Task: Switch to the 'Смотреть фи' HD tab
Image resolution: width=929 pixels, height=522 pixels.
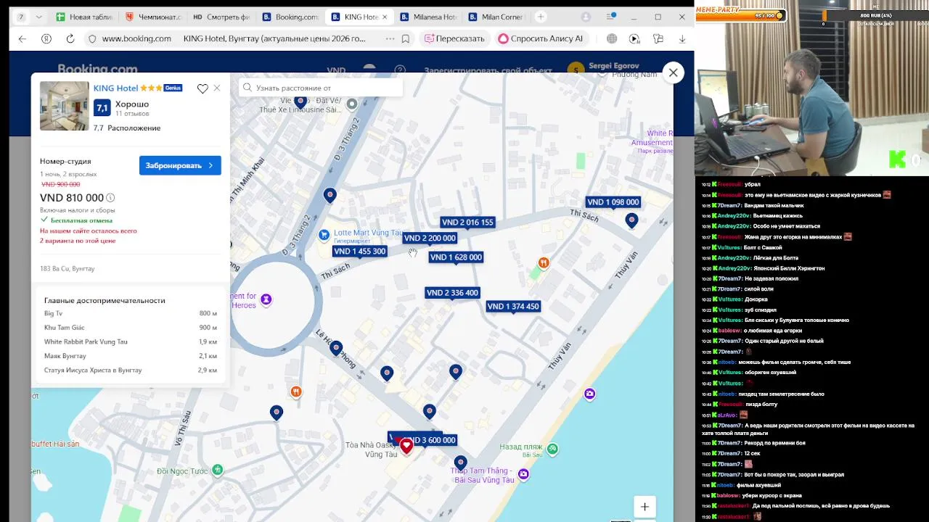Action: coord(221,17)
